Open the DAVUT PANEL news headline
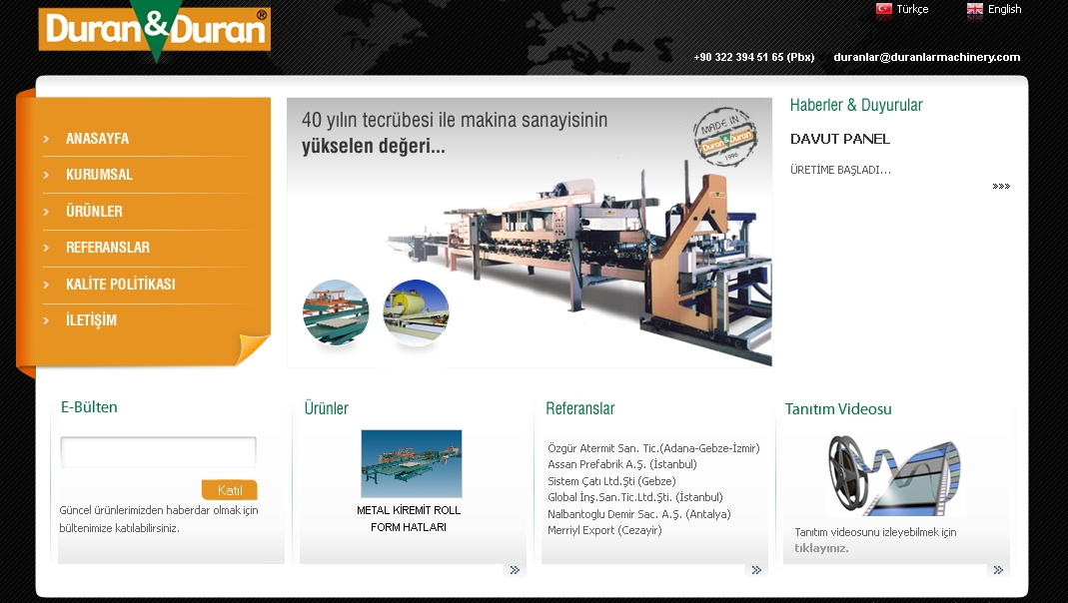The width and height of the screenshot is (1068, 603). [x=840, y=139]
